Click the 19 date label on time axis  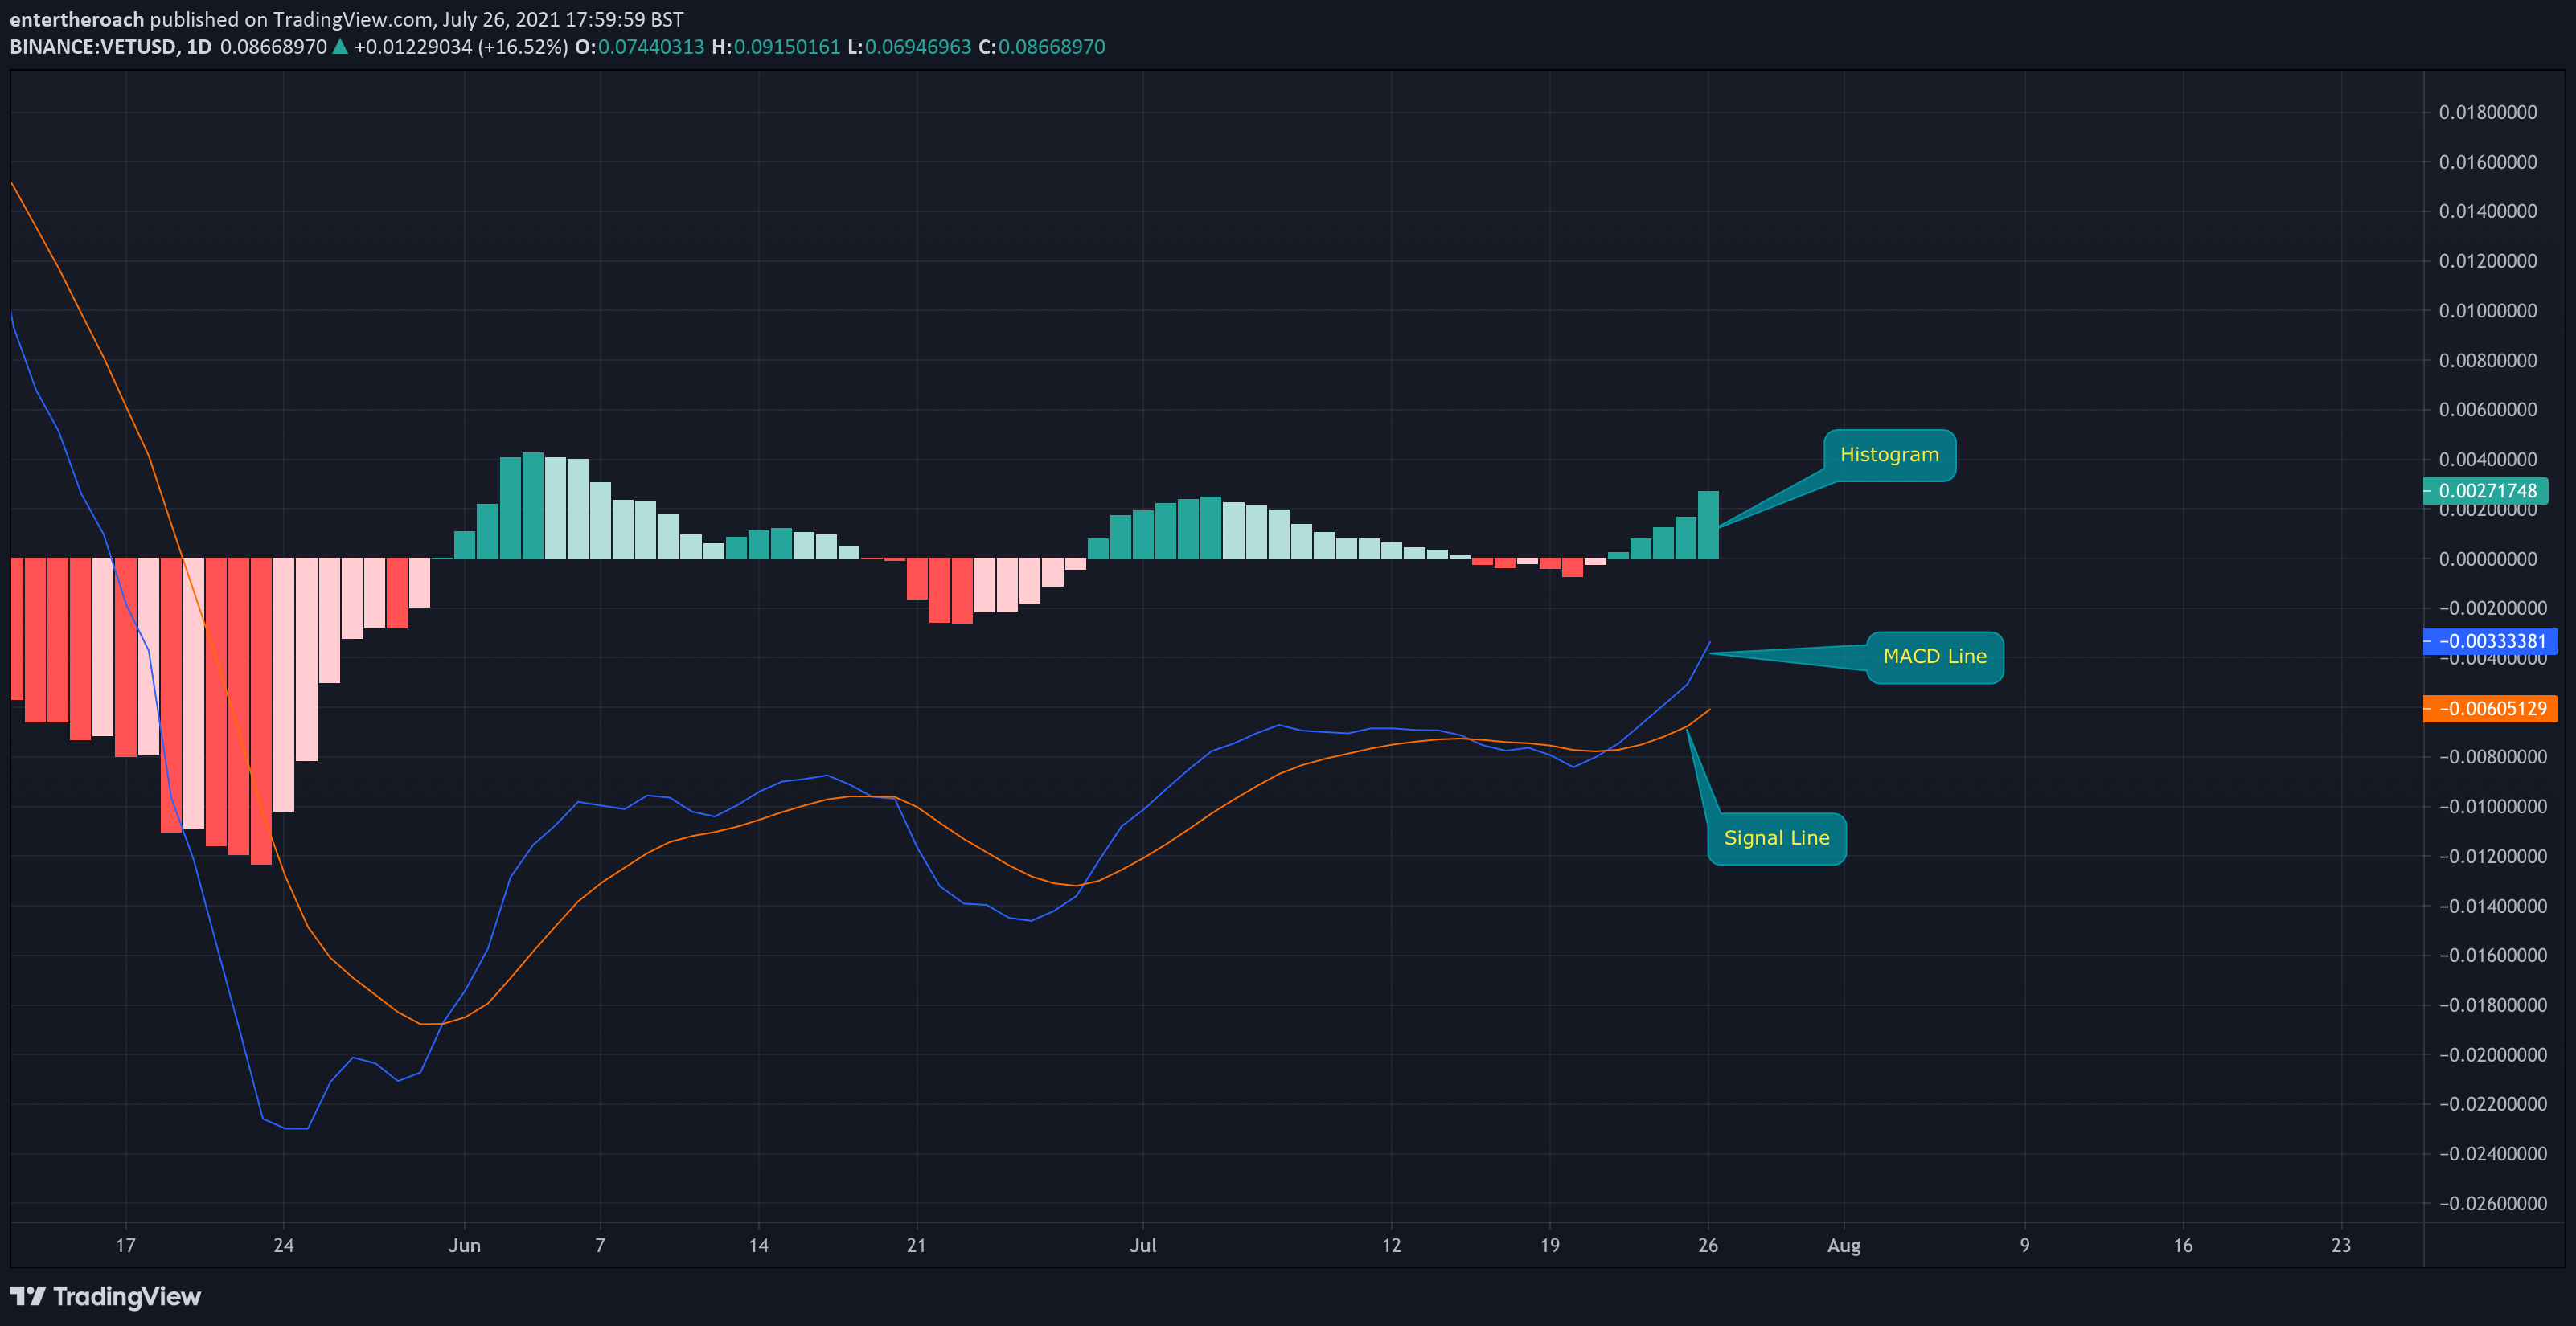pyautogui.click(x=1550, y=1245)
